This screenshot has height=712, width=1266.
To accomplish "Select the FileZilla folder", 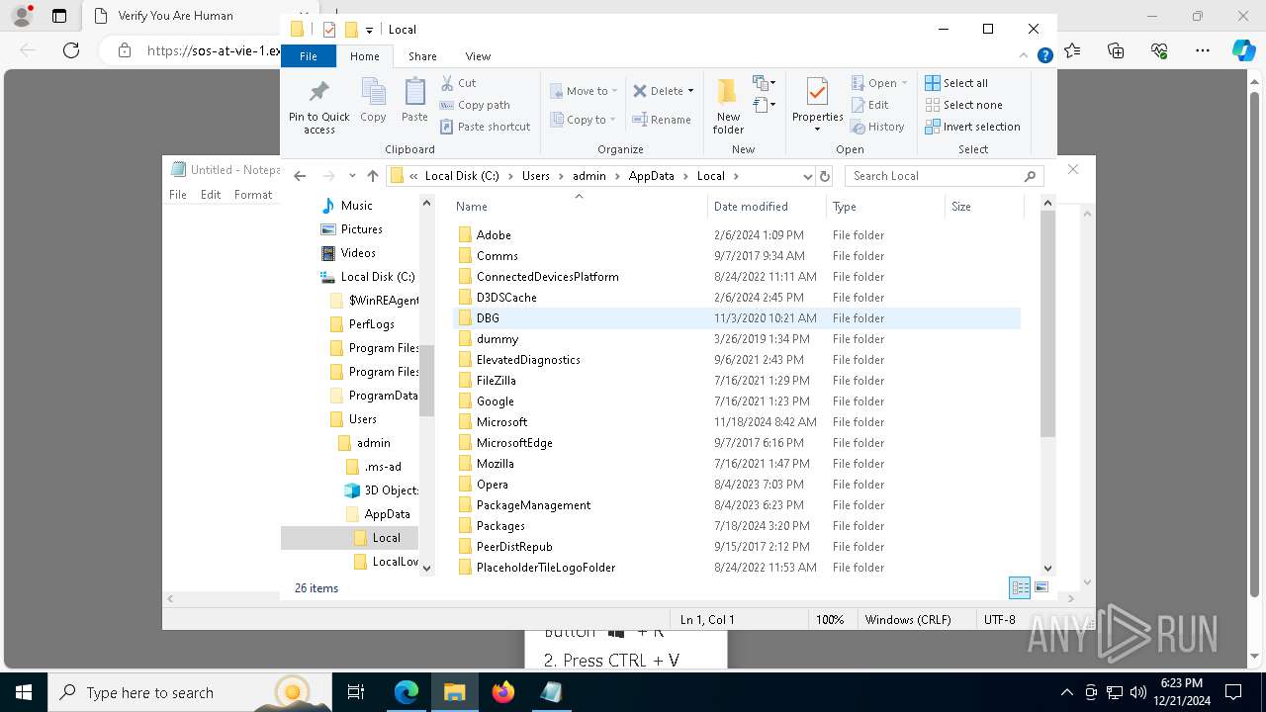I will click(496, 381).
